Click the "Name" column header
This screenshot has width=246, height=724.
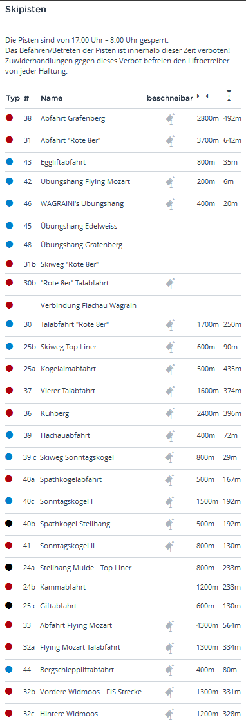pos(52,98)
